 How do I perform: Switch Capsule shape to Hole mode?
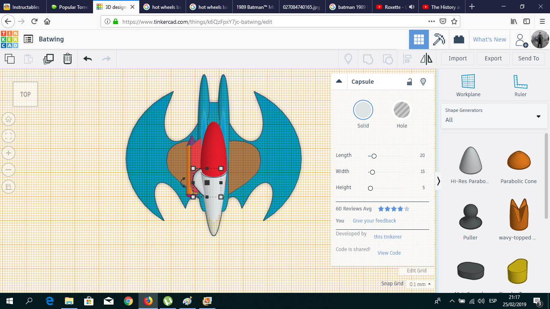click(x=401, y=109)
